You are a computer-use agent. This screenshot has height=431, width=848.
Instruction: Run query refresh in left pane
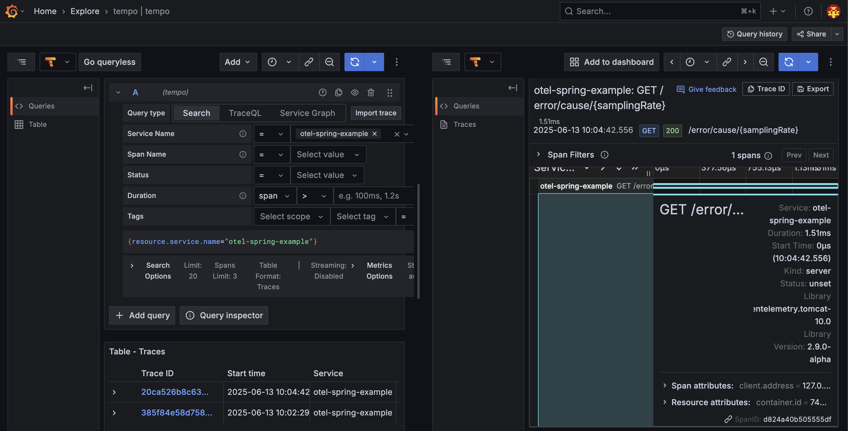point(355,62)
